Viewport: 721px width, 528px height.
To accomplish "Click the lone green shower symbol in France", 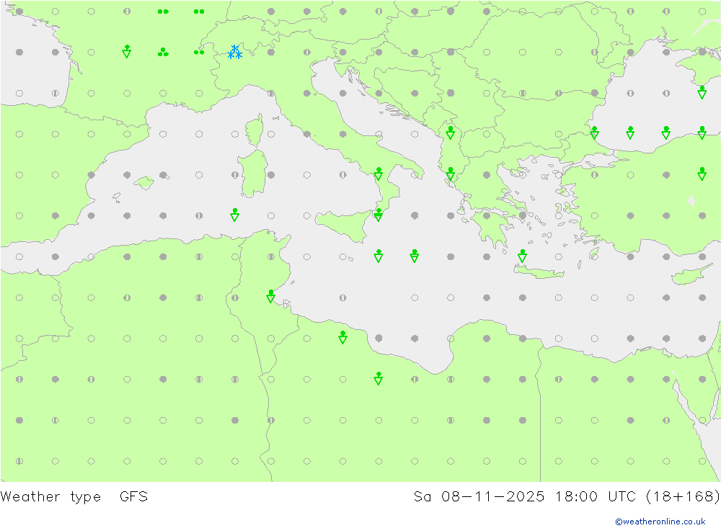I will (x=127, y=51).
